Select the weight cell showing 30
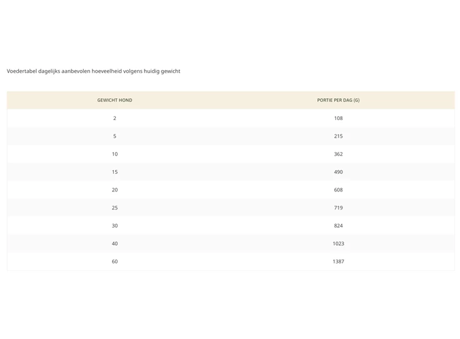Viewport: 460px width, 339px height. pyautogui.click(x=115, y=226)
